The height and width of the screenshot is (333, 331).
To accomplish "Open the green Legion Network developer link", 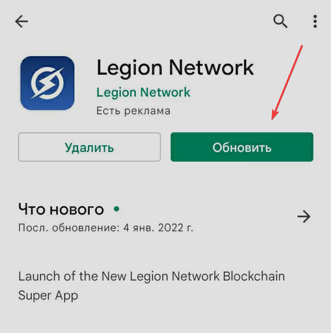I will (143, 92).
